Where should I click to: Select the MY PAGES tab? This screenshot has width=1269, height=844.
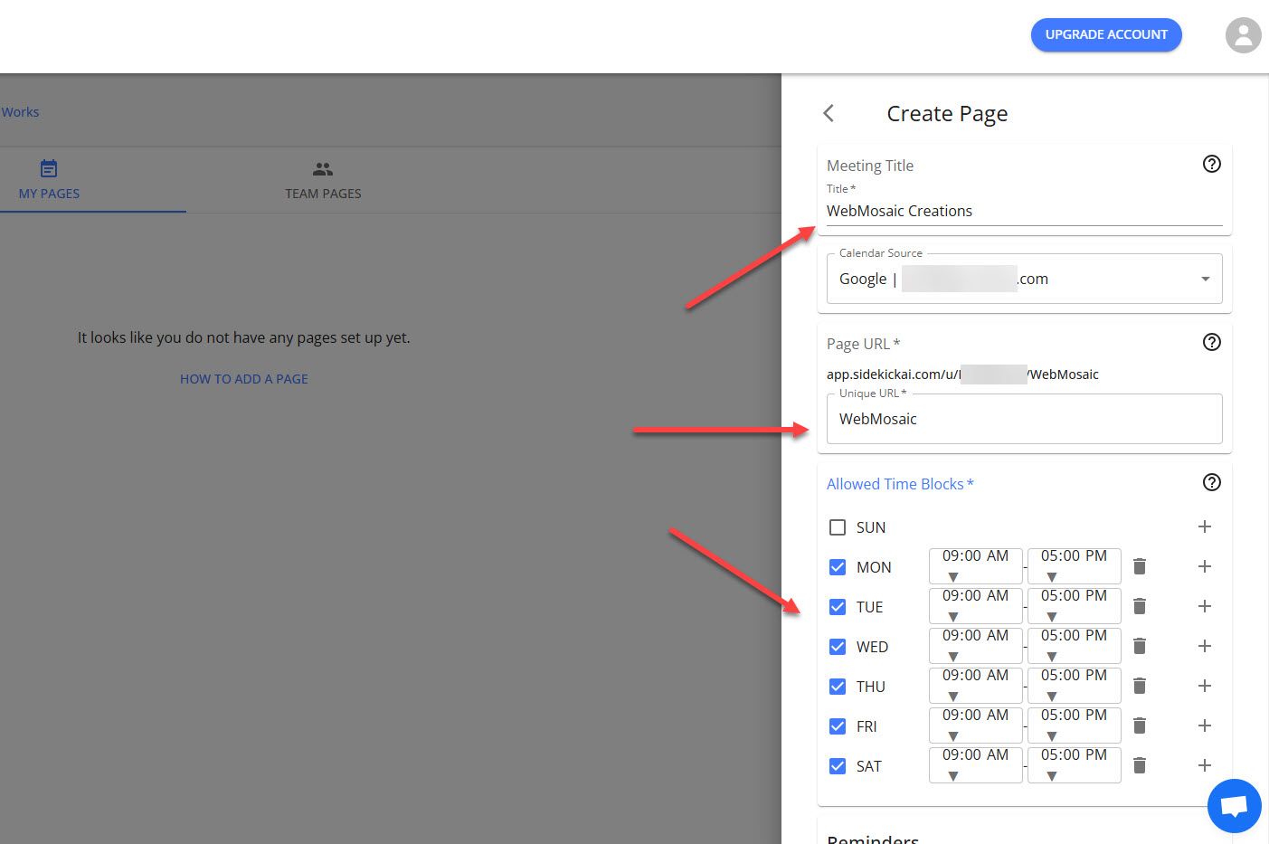pyautogui.click(x=50, y=180)
